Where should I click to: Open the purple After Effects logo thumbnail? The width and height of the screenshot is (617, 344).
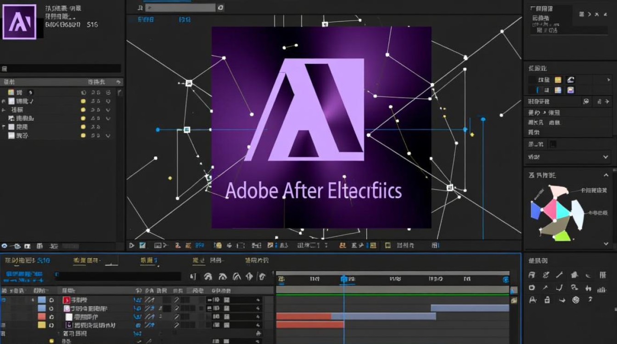(x=19, y=22)
